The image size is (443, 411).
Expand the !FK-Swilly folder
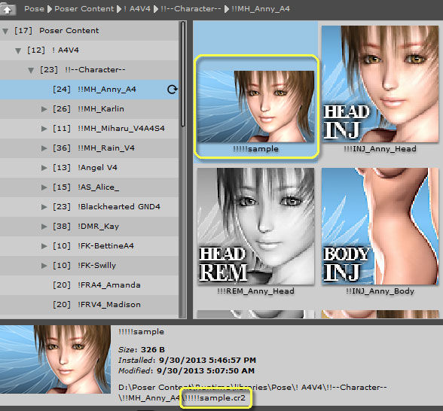[x=44, y=266]
